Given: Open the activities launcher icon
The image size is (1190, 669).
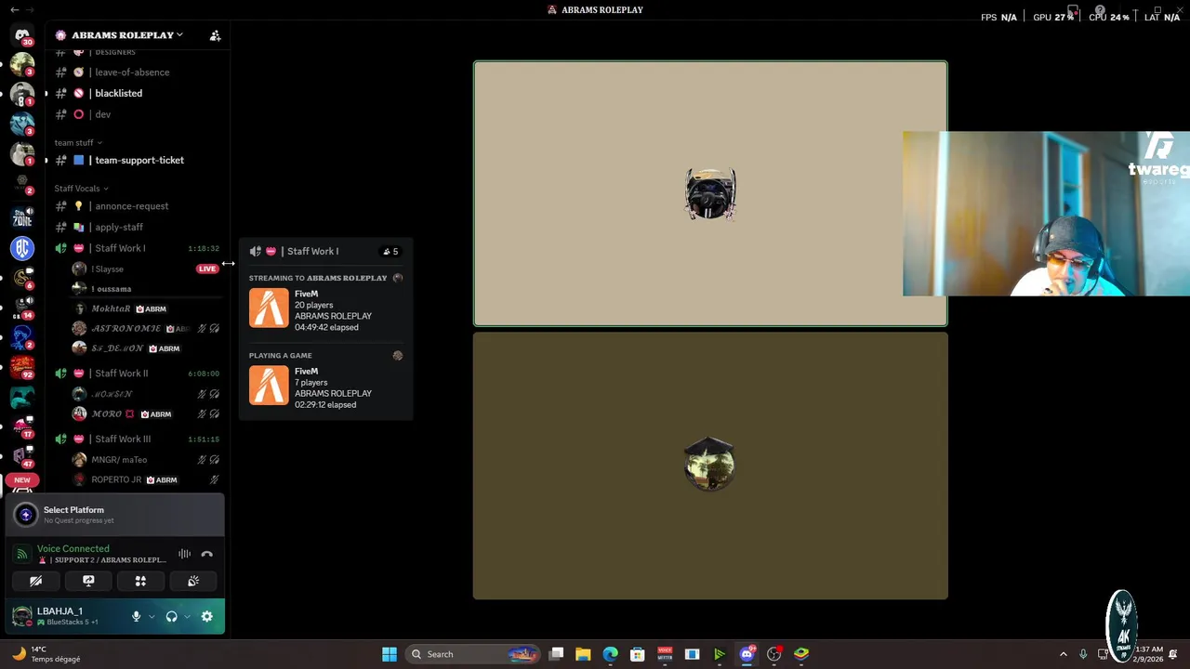Looking at the screenshot, I should [140, 581].
